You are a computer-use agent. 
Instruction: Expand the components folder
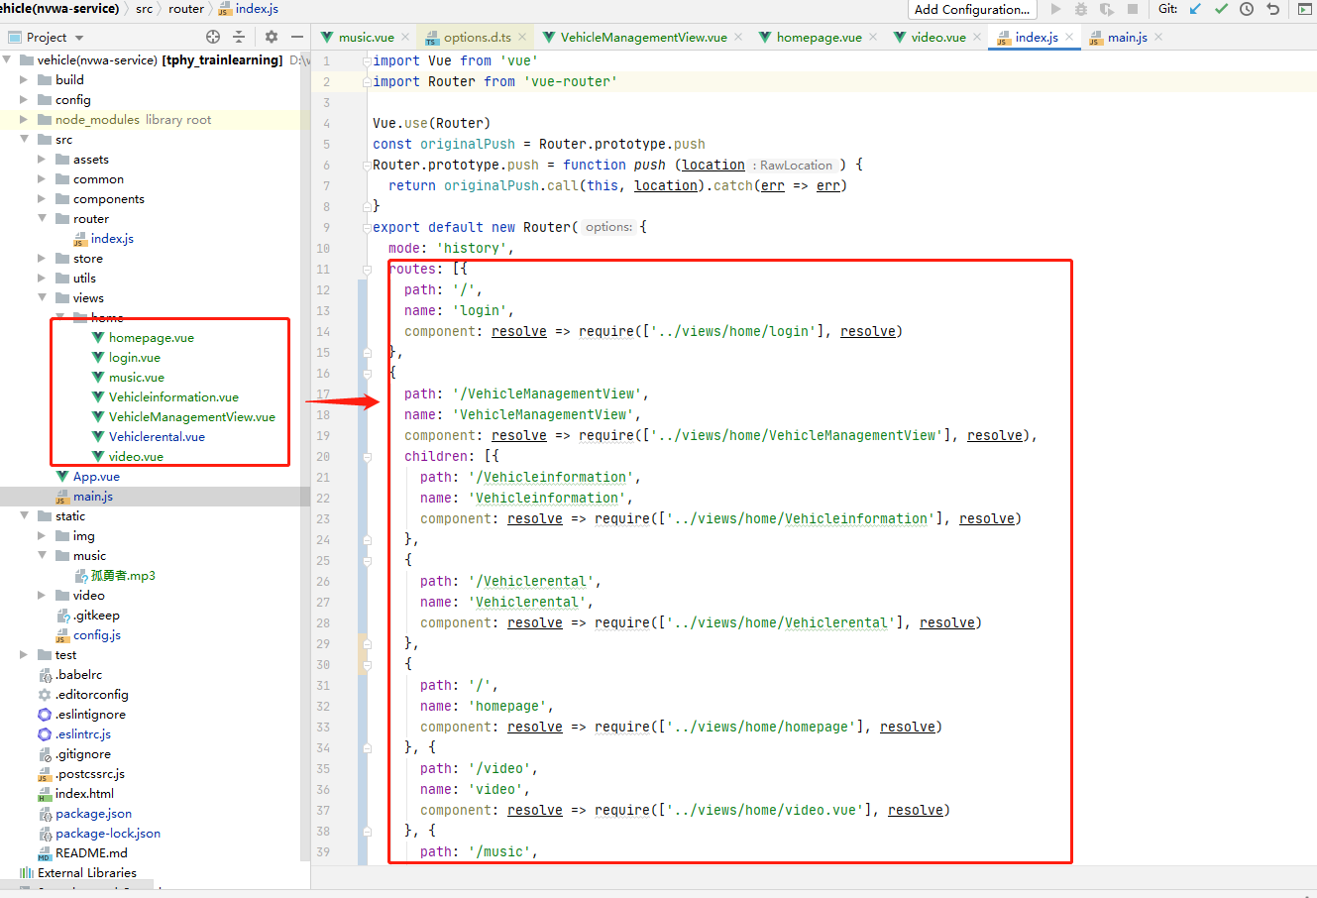coord(42,199)
